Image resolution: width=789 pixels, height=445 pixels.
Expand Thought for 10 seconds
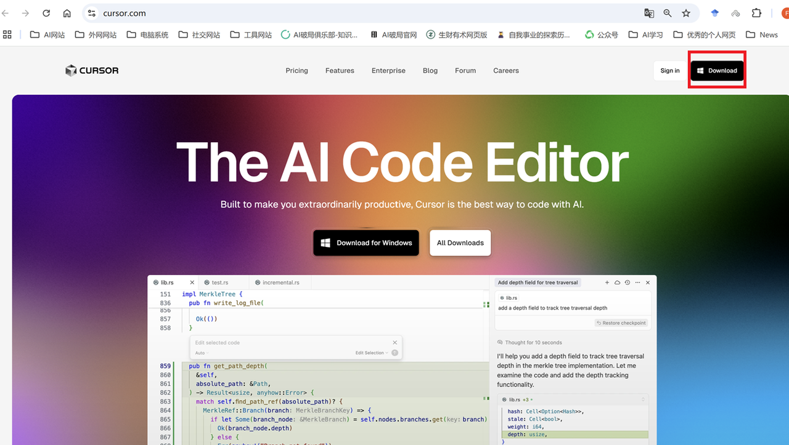tap(529, 342)
